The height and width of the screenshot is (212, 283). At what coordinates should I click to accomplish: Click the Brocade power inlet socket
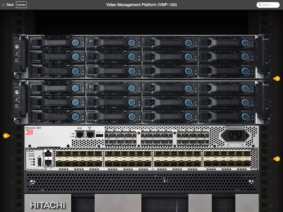point(235,136)
